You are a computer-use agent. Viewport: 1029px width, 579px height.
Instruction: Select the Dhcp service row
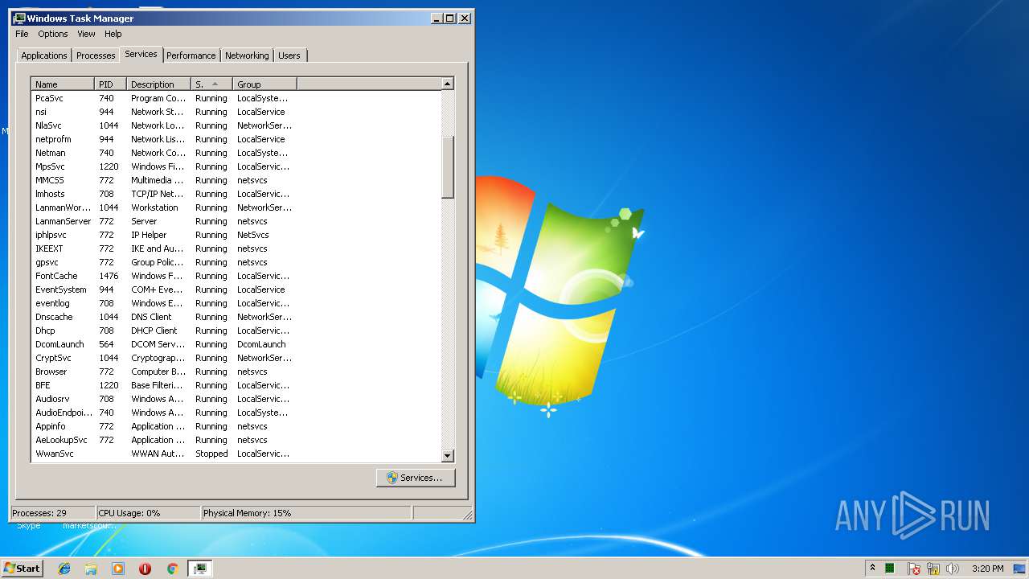click(x=236, y=331)
